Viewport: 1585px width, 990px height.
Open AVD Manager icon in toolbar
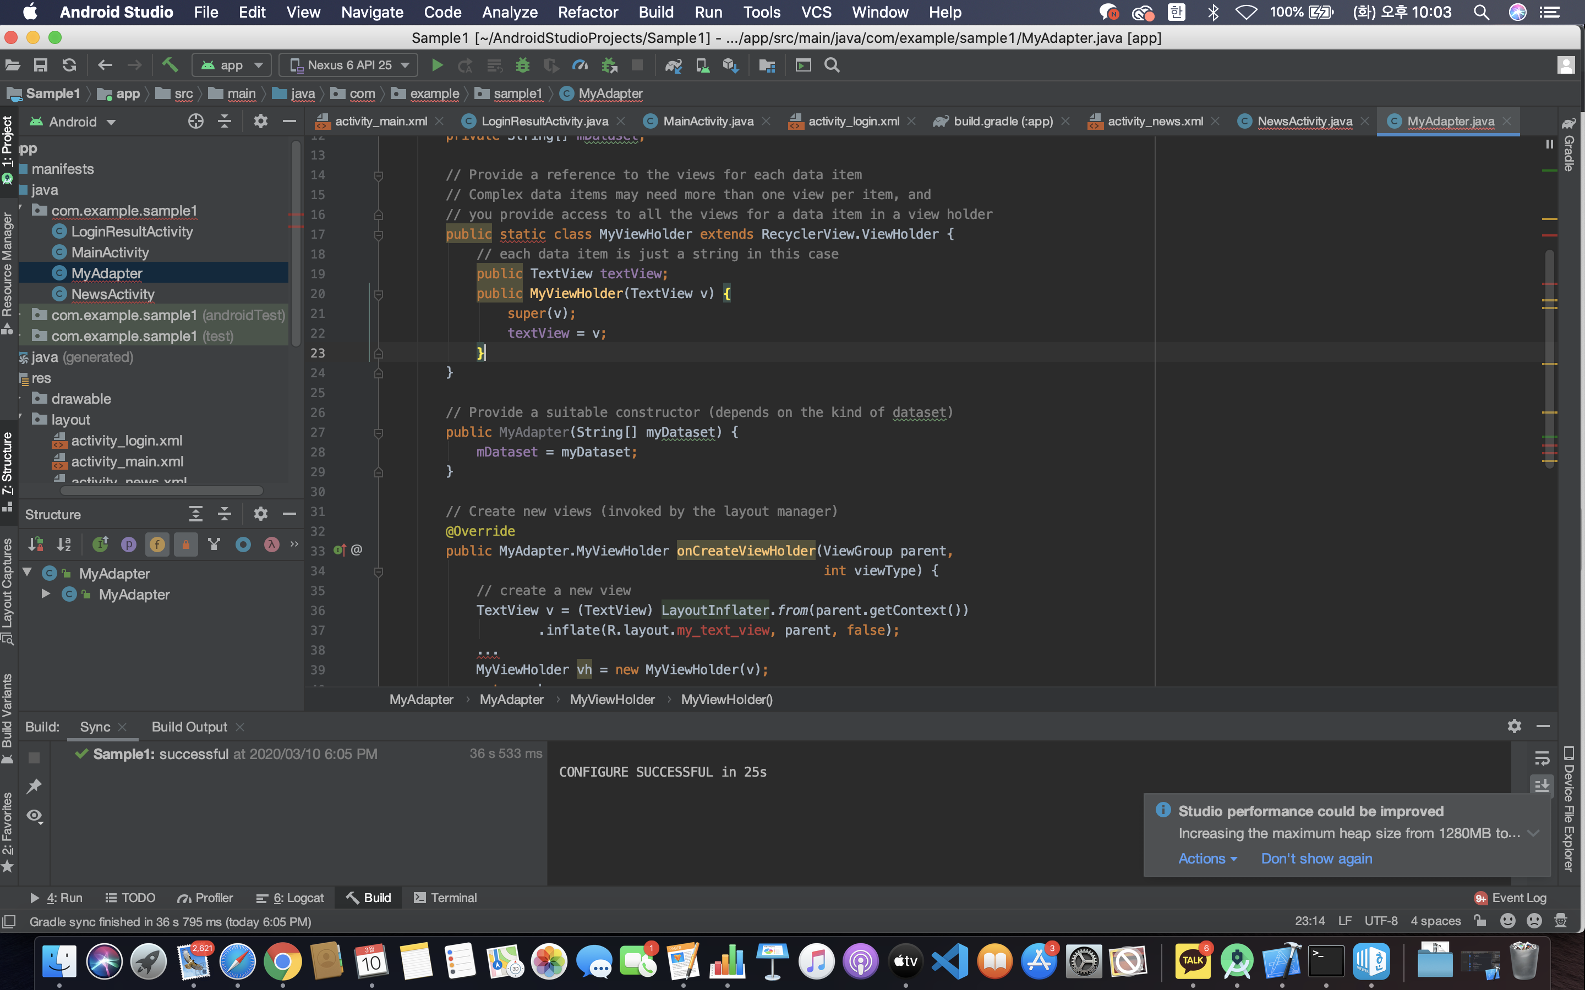coord(702,65)
